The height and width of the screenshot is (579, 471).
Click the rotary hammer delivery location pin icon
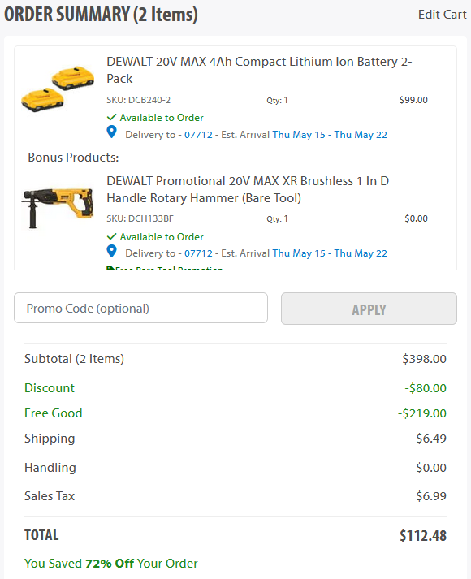[111, 251]
